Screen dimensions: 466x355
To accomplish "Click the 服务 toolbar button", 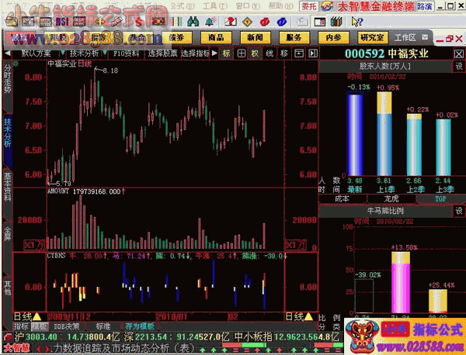I will (294, 36).
